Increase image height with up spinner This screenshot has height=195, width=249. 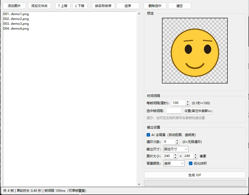[x=196, y=155]
